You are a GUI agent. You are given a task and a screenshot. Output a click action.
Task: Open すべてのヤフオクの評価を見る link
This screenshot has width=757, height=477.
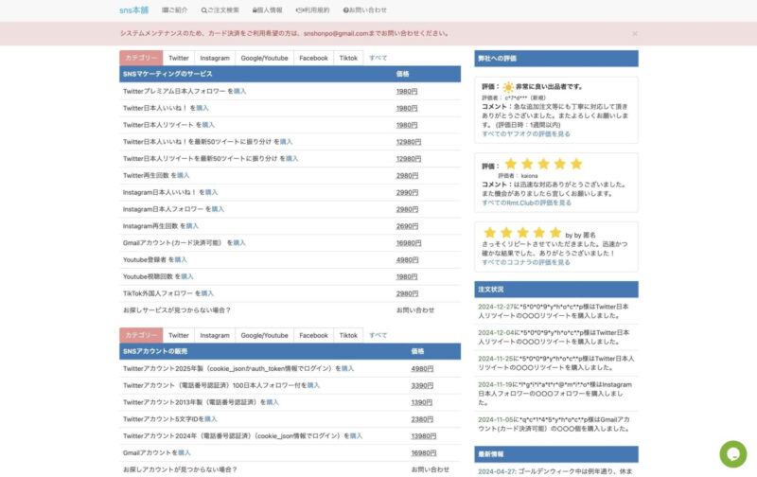click(526, 134)
